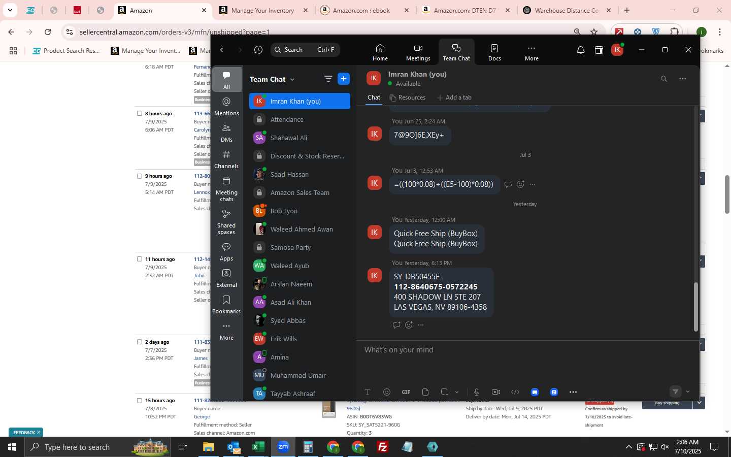Screen dimensions: 731x457
Task: Open the Zoom calendar icon in the top bar
Action: pyautogui.click(x=599, y=50)
